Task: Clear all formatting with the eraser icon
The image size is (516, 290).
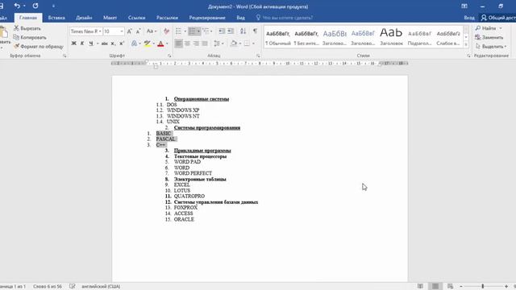Action: pyautogui.click(x=167, y=31)
